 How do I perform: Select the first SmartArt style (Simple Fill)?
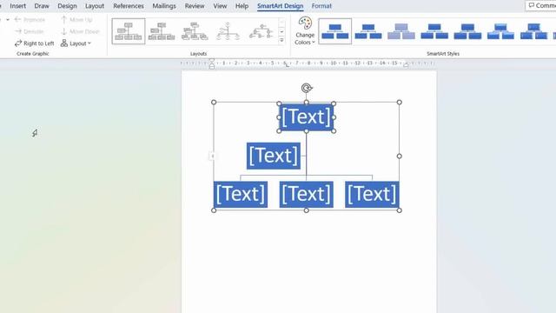click(335, 31)
